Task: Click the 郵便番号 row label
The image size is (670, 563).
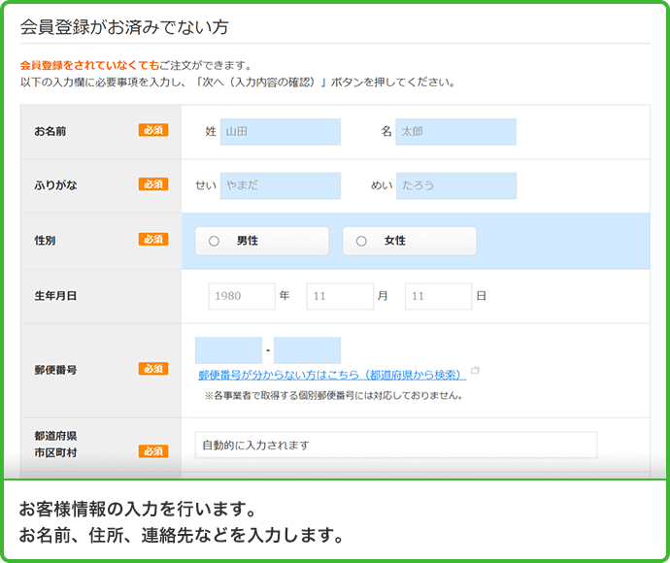Action: tap(55, 370)
